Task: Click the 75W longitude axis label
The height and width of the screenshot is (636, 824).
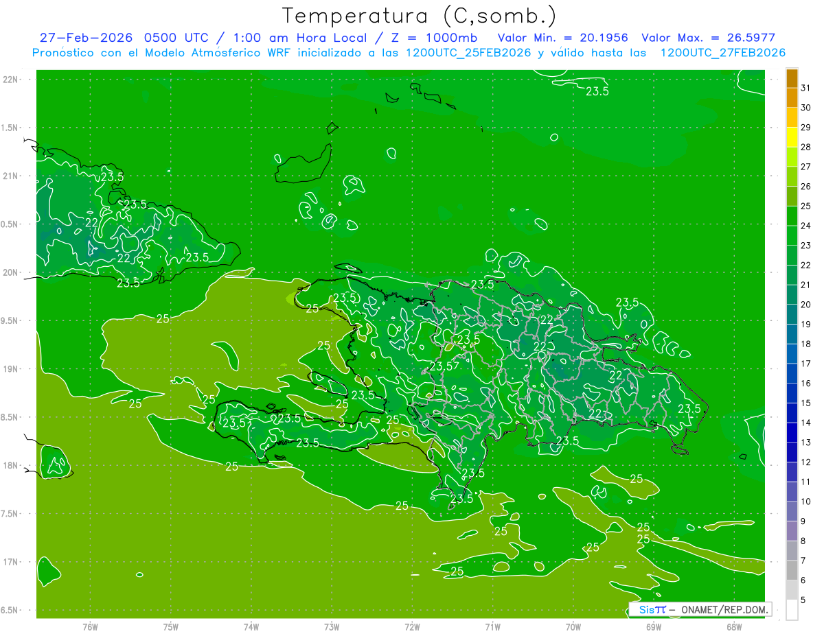Action: (x=171, y=627)
